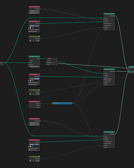The width and height of the screenshot is (134, 168).
Task: Click the collection icon beside the Body field
Action: pyautogui.click(x=30, y=81)
